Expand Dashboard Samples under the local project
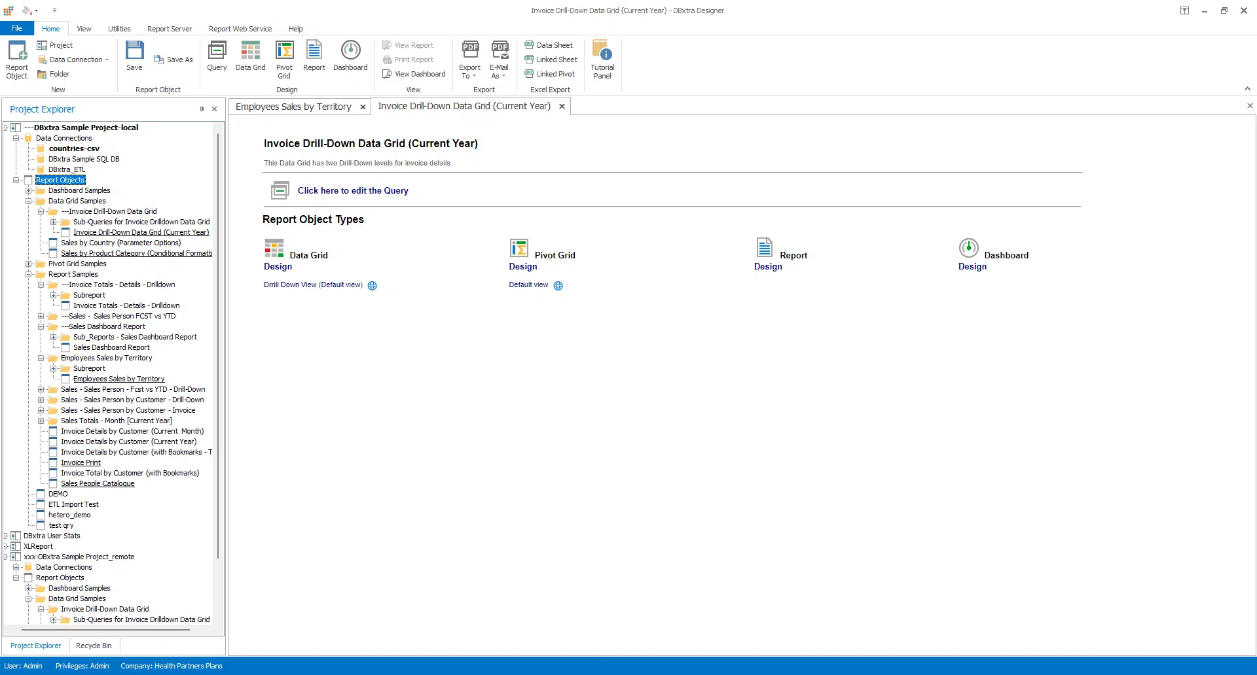The image size is (1257, 675). [29, 190]
